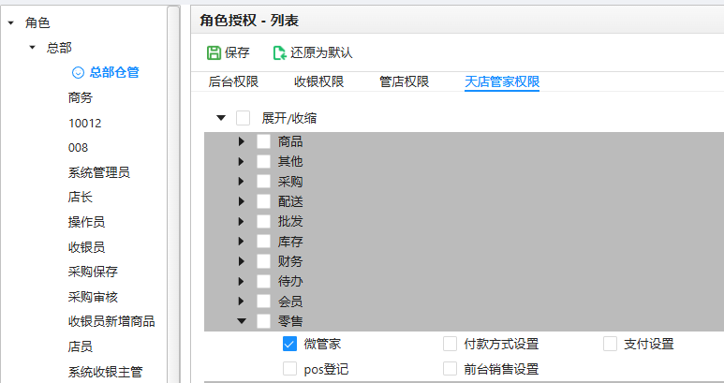The image size is (724, 383).
Task: Uncheck the 微管家 checkbox
Action: point(289,344)
